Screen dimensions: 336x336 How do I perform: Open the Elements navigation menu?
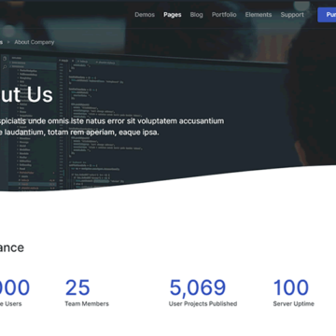point(259,15)
